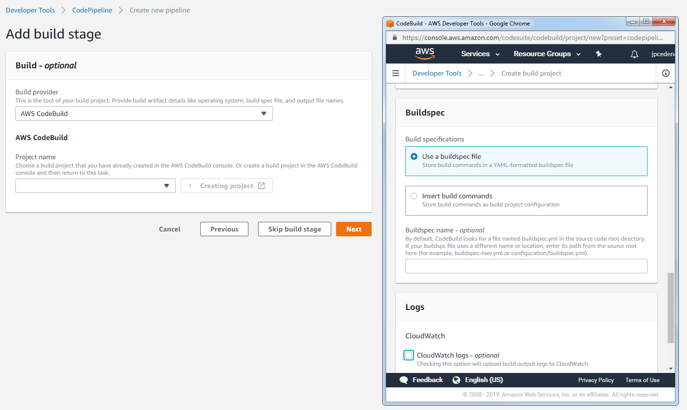The width and height of the screenshot is (687, 410).
Task: Enable the CloudWatch logs checkbox
Action: (x=409, y=355)
